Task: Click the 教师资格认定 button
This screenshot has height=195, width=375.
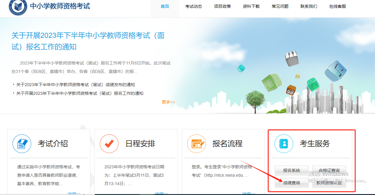Action: click(x=329, y=182)
